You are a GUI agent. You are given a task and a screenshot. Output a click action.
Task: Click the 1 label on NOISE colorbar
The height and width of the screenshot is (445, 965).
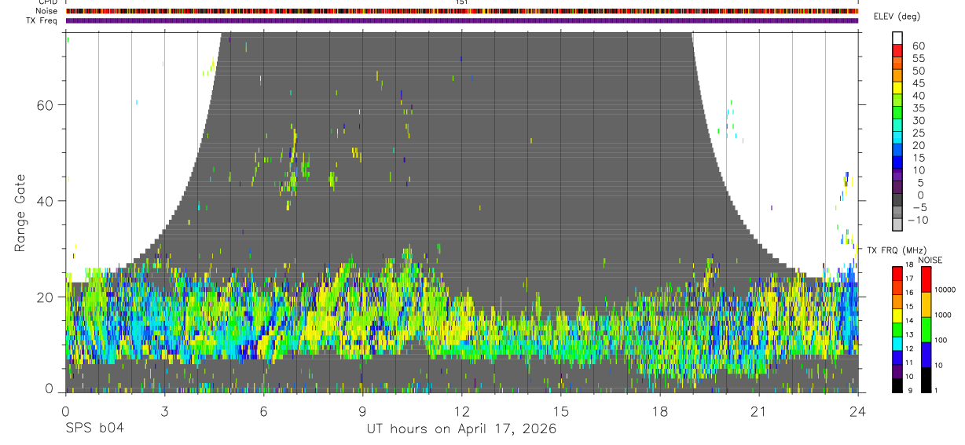(936, 390)
